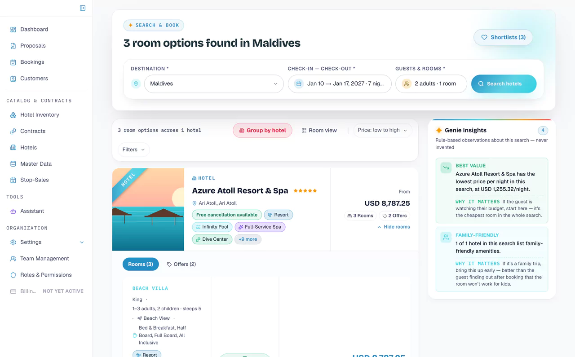Expand the Settings submenu chevron
This screenshot has width=575, height=357.
tap(82, 242)
